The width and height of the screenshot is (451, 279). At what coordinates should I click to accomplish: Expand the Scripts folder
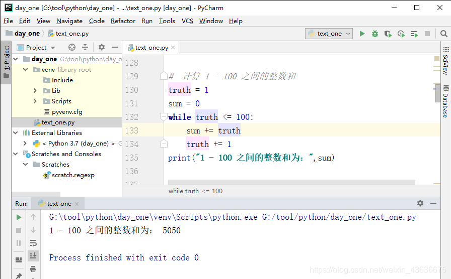[35, 101]
